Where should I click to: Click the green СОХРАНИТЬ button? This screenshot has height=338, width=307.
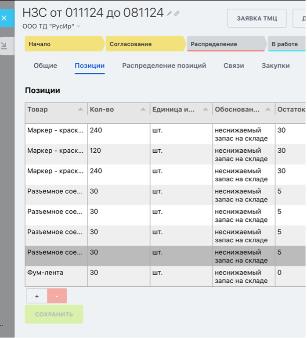[x=54, y=314]
